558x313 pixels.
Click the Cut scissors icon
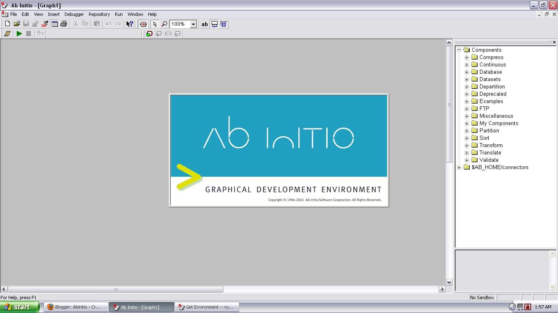(x=75, y=24)
